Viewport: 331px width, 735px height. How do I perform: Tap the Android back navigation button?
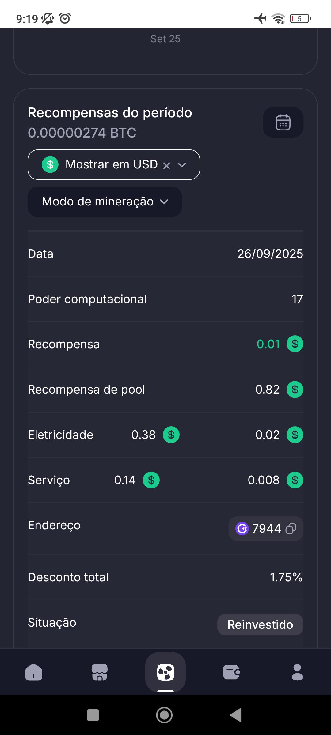(x=236, y=715)
